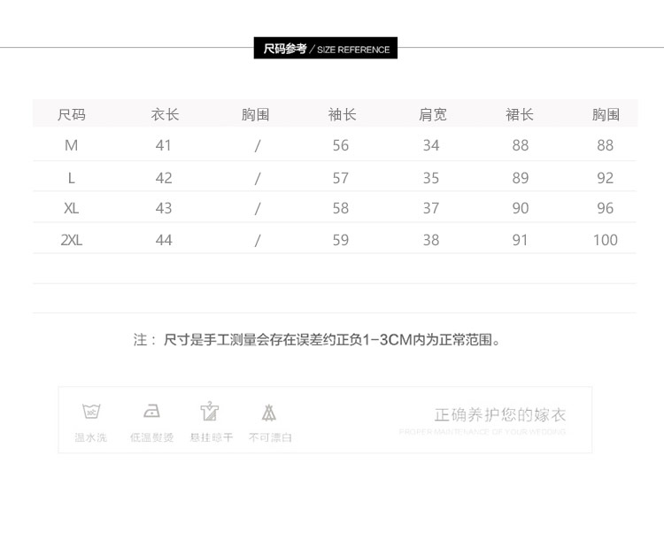Viewport: 664px width, 556px height.
Task: Select the L size row label
Action: [72, 178]
